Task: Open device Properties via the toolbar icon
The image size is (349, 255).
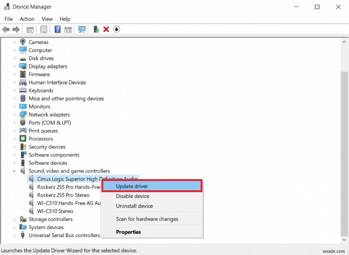Action: coord(44,29)
